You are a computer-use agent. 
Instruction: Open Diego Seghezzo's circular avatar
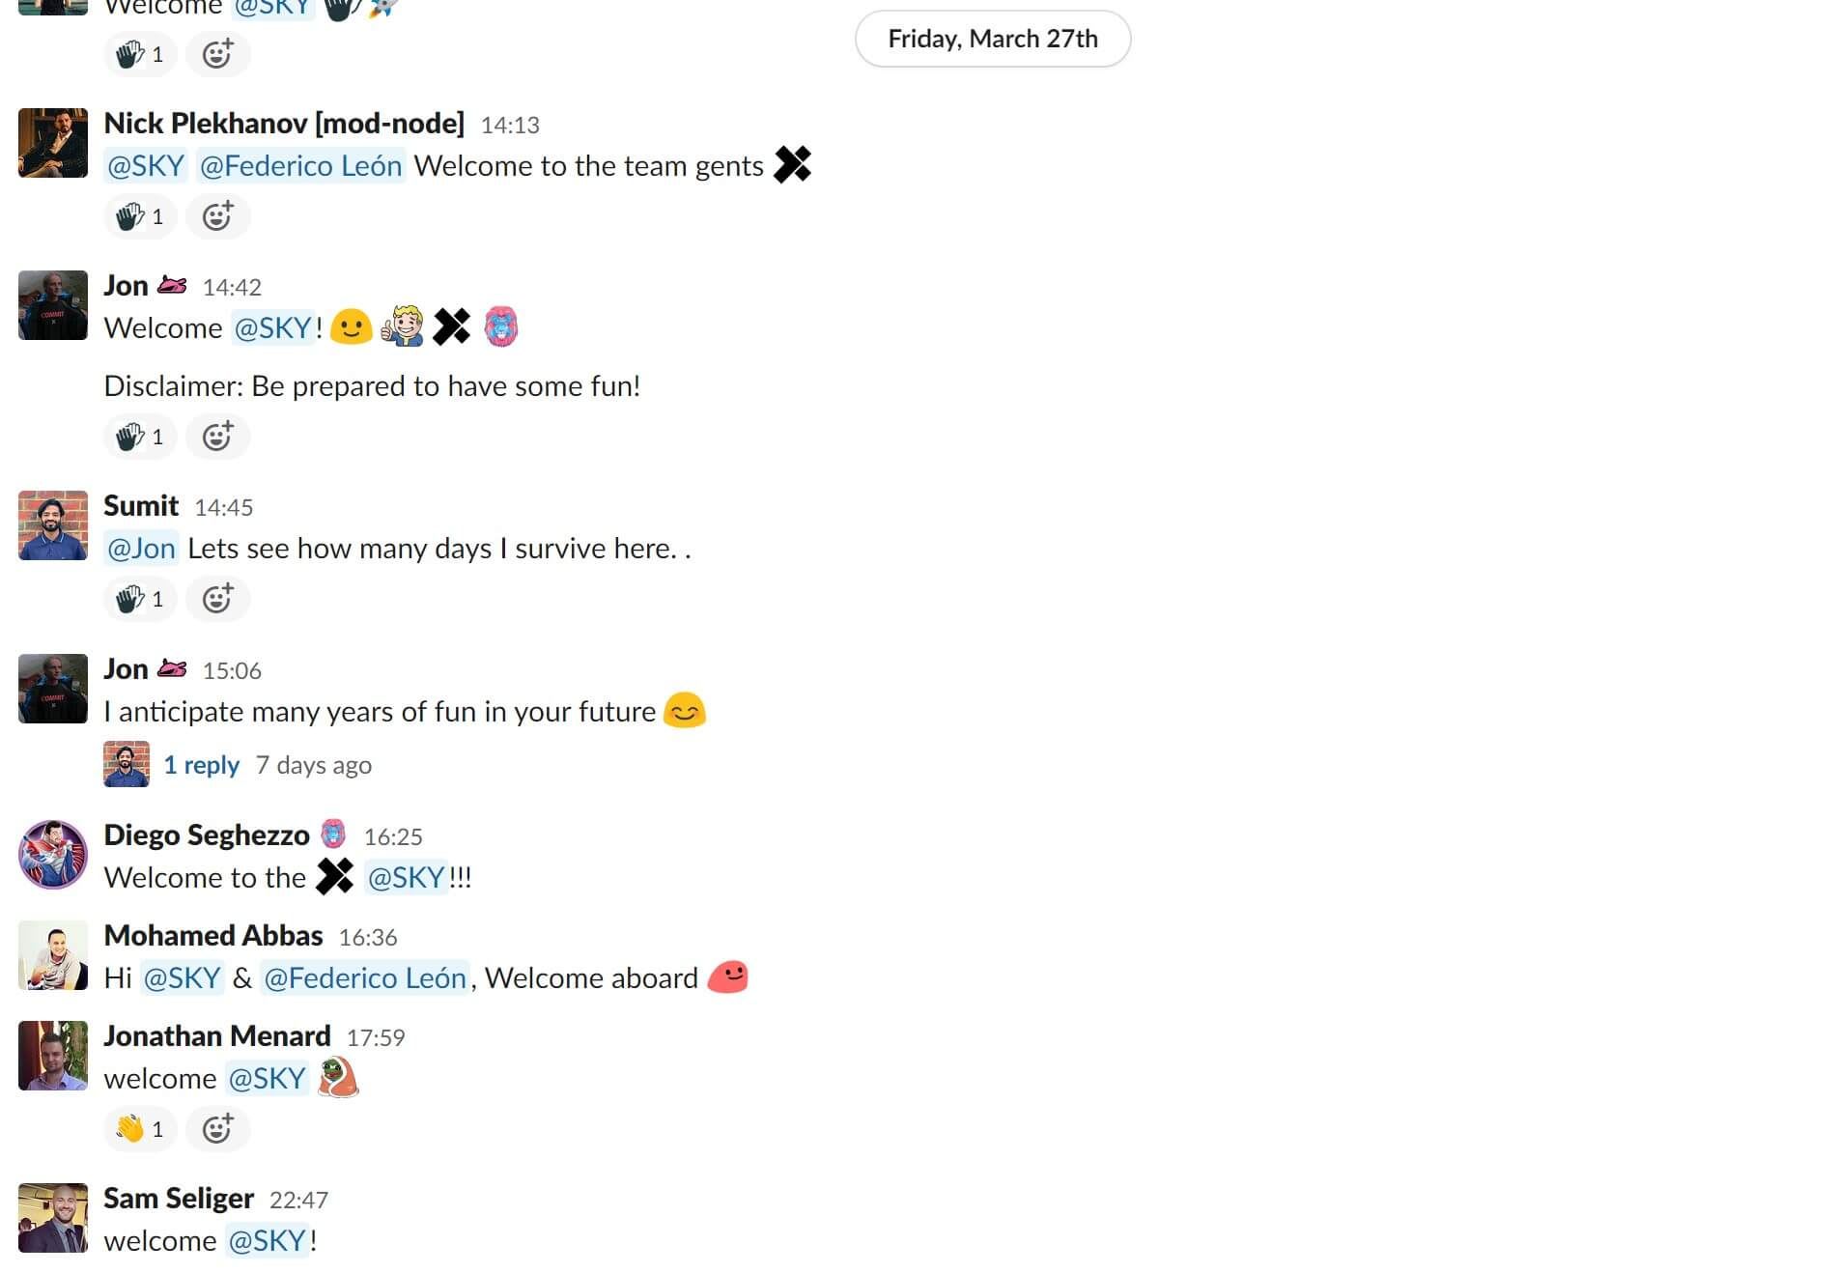click(x=53, y=855)
